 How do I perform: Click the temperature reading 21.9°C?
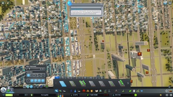pos(75,95)
